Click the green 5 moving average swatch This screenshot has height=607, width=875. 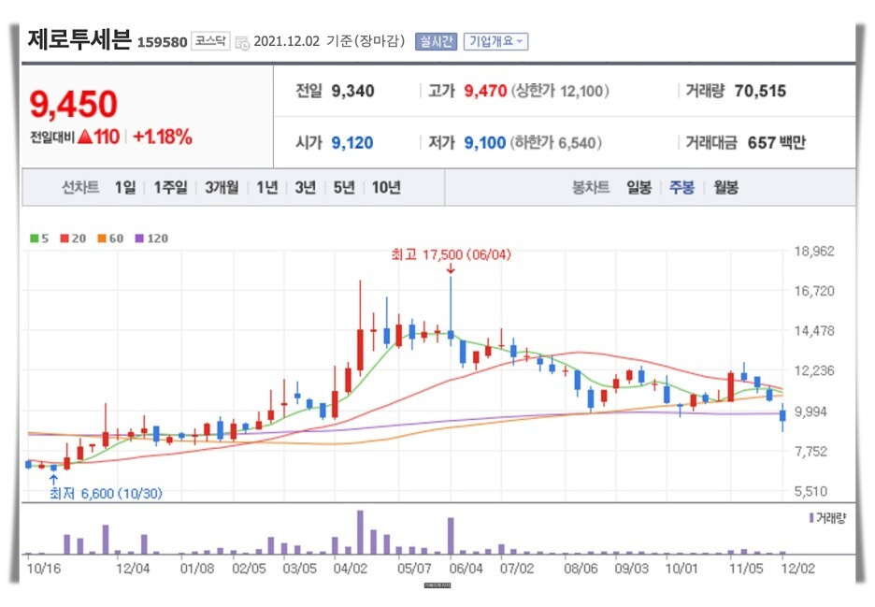pos(35,238)
